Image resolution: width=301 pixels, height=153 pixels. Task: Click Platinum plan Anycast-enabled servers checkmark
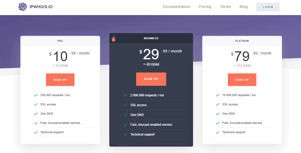[x=218, y=123]
